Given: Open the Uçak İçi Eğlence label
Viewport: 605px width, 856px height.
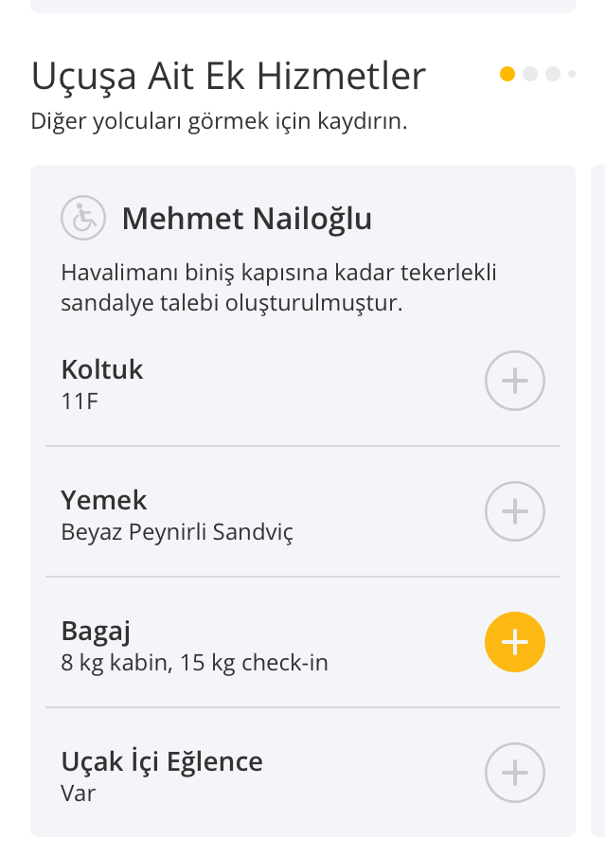Looking at the screenshot, I should pyautogui.click(x=162, y=761).
